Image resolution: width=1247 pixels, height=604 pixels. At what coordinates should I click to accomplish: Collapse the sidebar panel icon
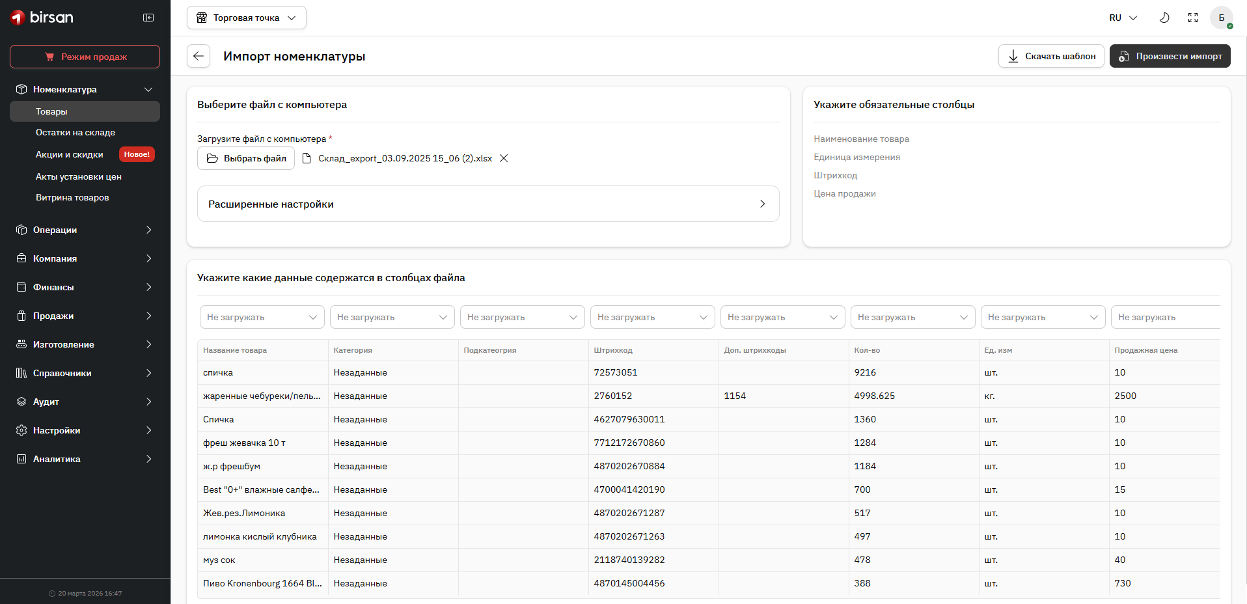coord(148,18)
